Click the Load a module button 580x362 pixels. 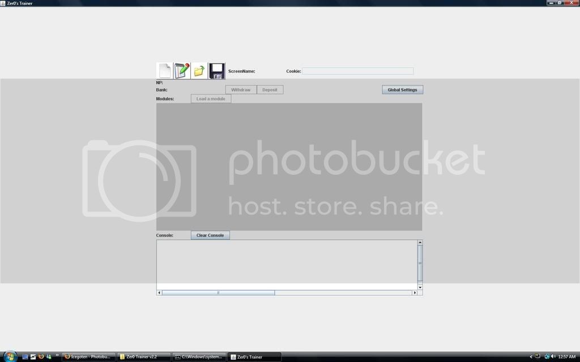[211, 99]
